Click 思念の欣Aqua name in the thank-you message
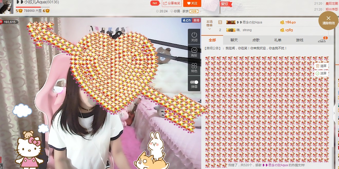Screen dimensions: 339x169 275,165
